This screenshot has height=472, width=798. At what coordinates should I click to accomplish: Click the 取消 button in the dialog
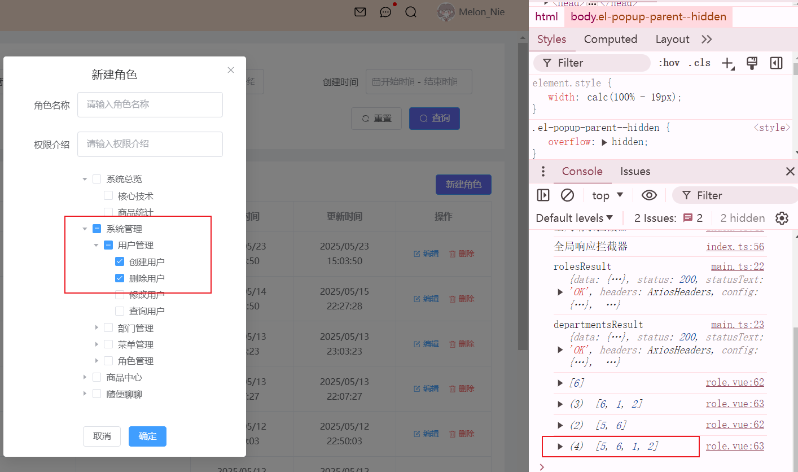(x=102, y=436)
